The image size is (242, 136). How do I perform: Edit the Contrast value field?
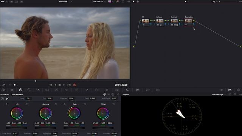click(71, 98)
